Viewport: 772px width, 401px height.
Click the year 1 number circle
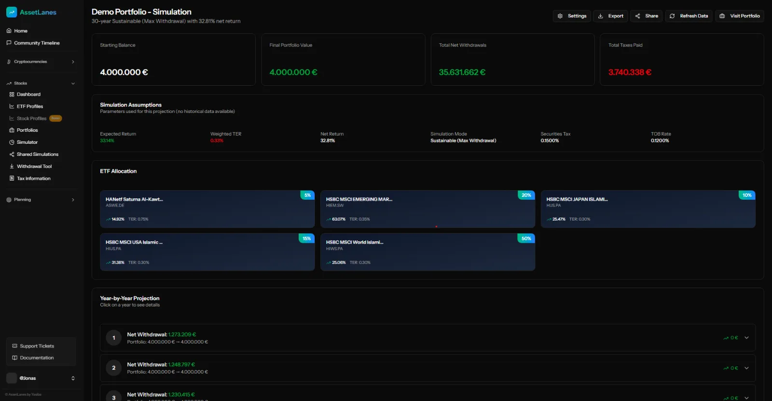click(x=114, y=338)
